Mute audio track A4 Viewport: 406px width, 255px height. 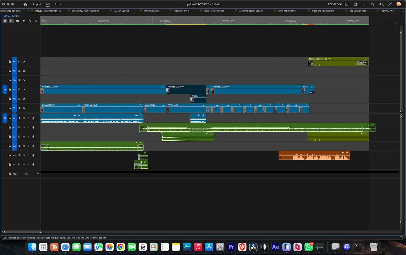(x=24, y=146)
